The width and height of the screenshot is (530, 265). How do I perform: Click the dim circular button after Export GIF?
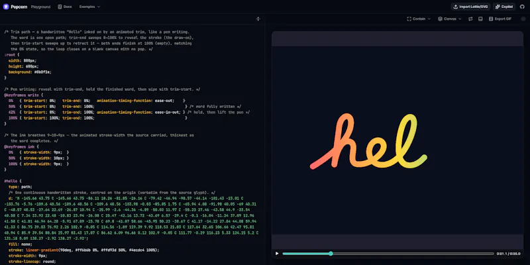coord(523,19)
